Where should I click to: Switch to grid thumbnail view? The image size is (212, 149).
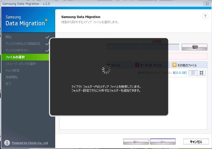click(201, 73)
